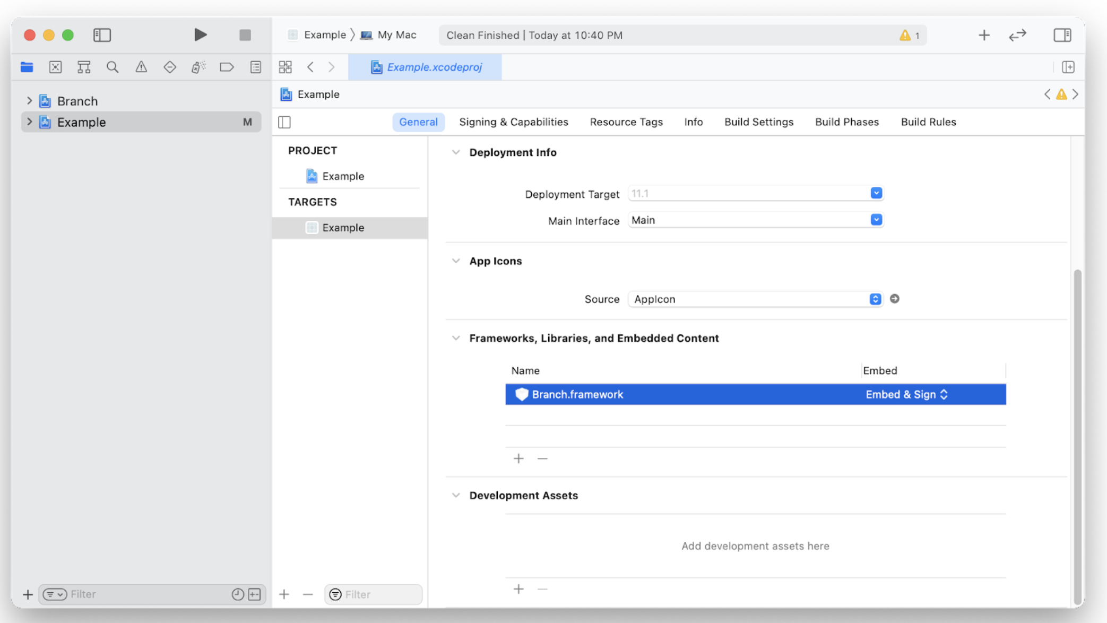
Task: Toggle the inspectors panel
Action: [x=1062, y=35]
